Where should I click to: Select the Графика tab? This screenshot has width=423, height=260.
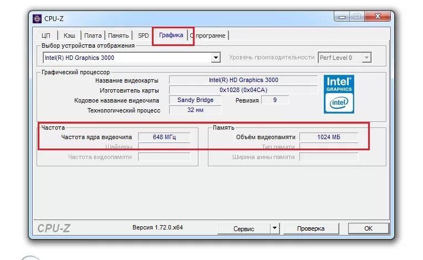[x=171, y=35]
